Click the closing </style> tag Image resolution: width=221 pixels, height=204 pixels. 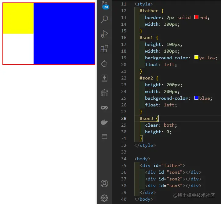click(145, 145)
